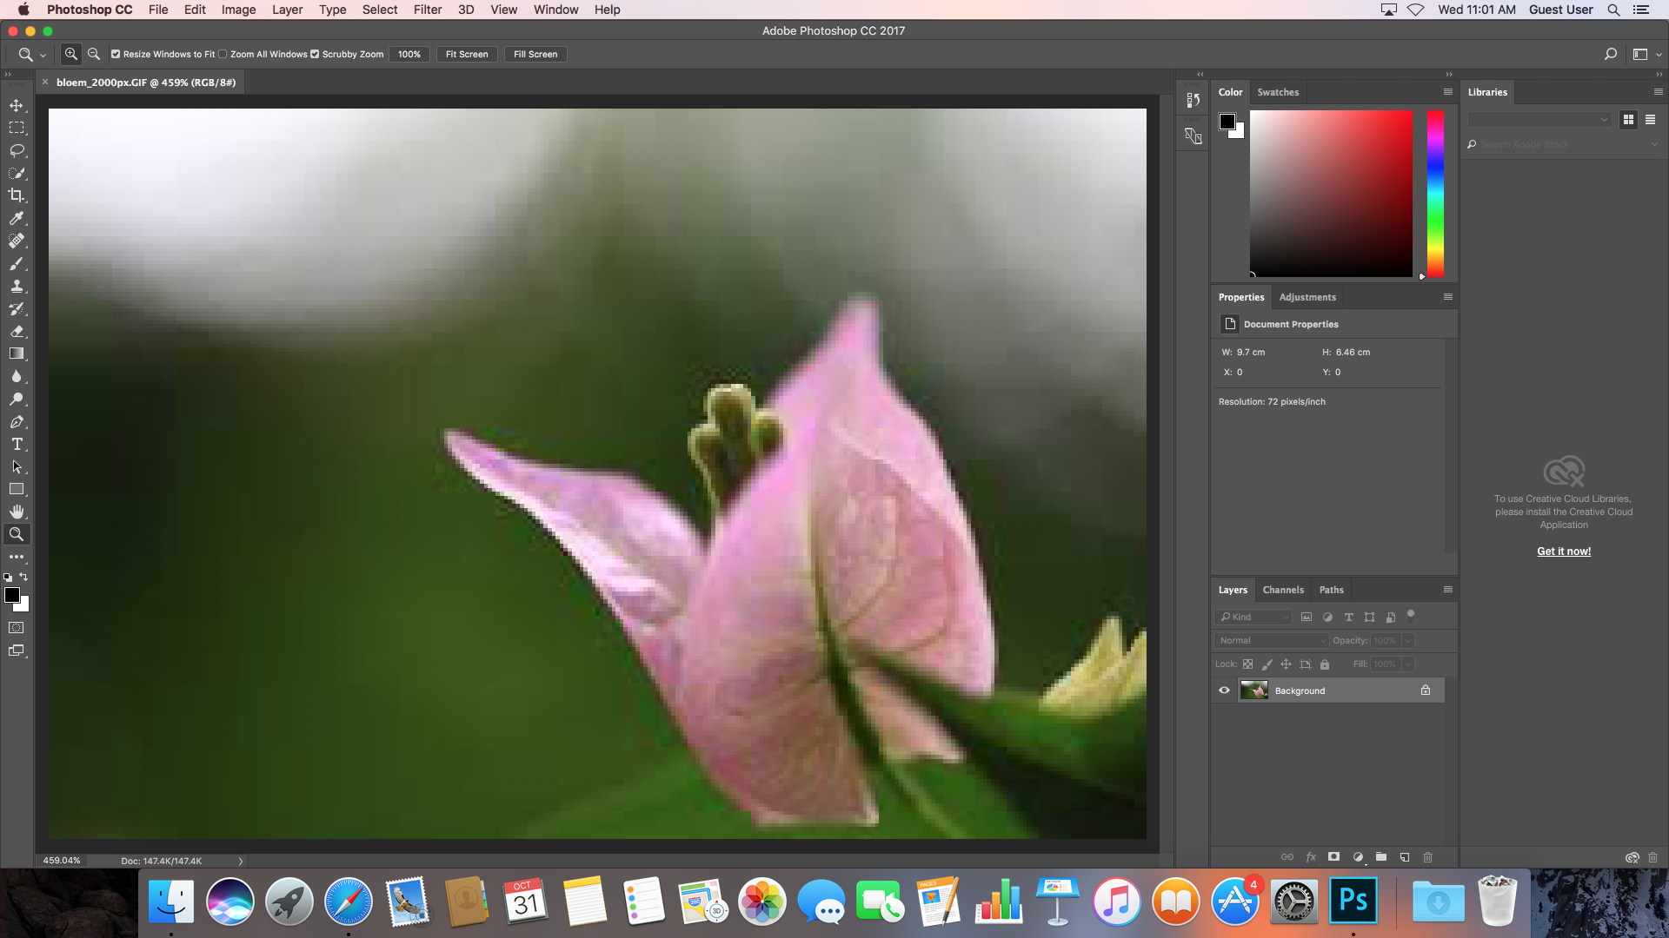The width and height of the screenshot is (1669, 938).
Task: Create a new layer with the bottom icon
Action: (1405, 857)
